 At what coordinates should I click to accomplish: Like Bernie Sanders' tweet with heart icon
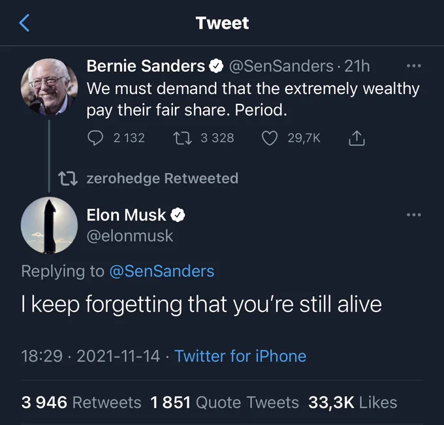269,138
